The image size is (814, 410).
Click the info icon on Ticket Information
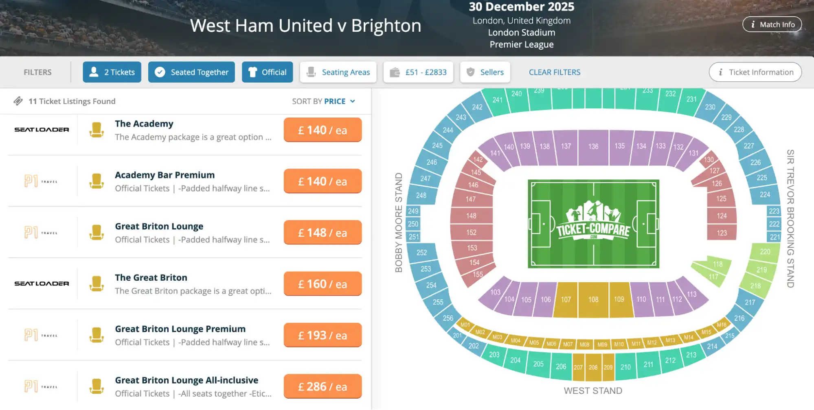click(721, 72)
